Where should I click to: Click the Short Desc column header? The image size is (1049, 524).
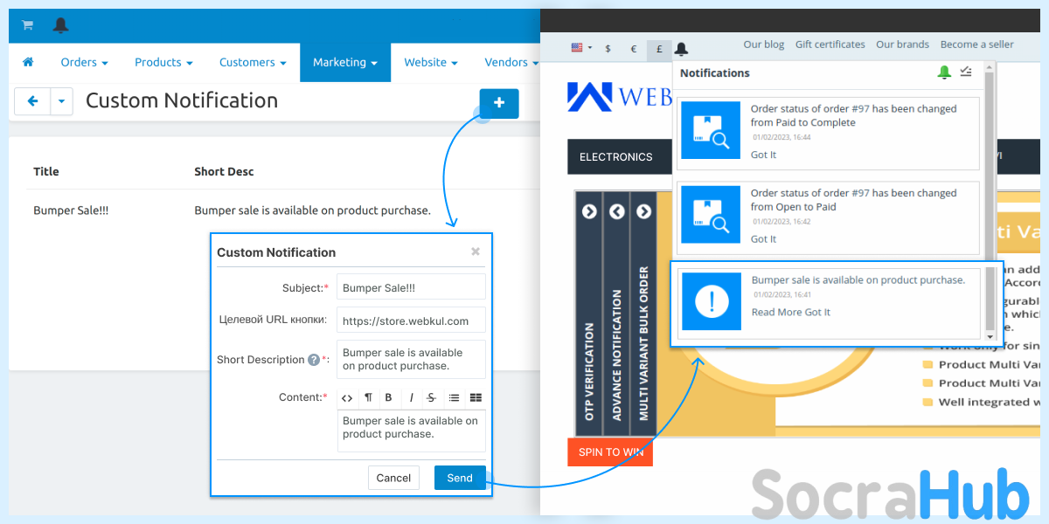pyautogui.click(x=224, y=171)
